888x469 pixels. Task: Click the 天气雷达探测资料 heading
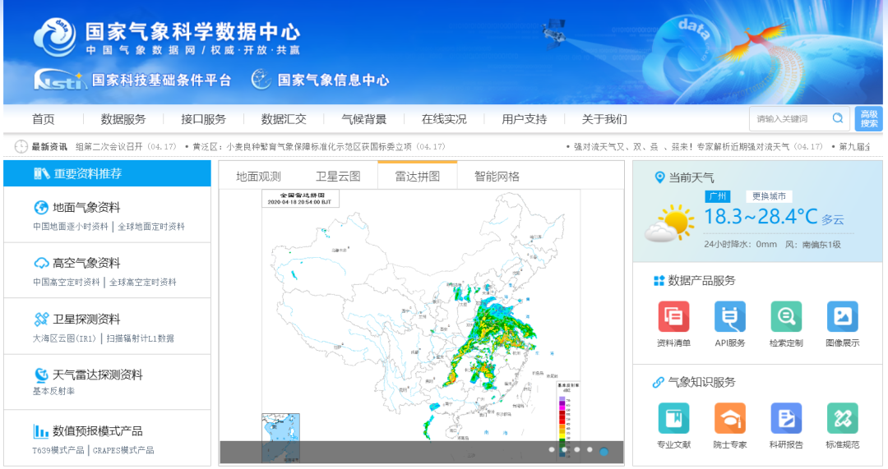point(97,375)
